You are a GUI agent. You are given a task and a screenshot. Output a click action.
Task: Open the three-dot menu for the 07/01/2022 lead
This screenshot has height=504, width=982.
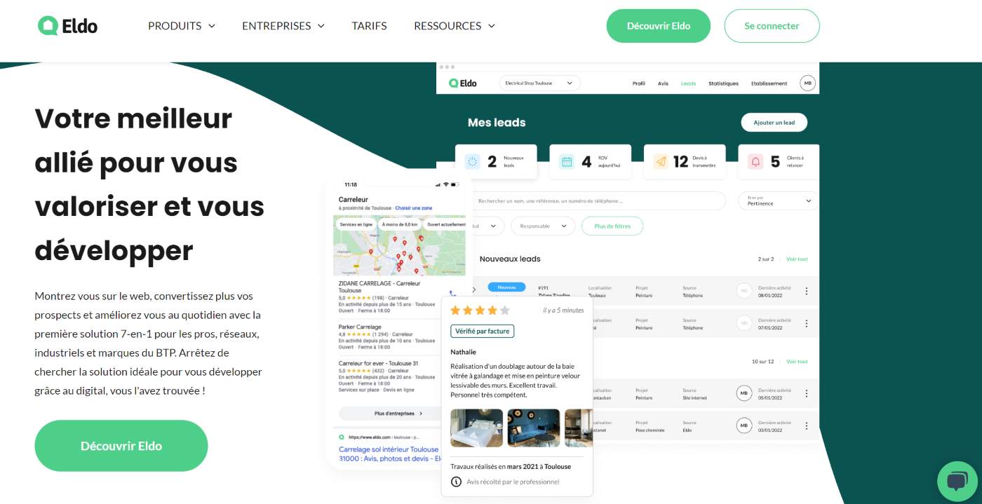(x=807, y=323)
